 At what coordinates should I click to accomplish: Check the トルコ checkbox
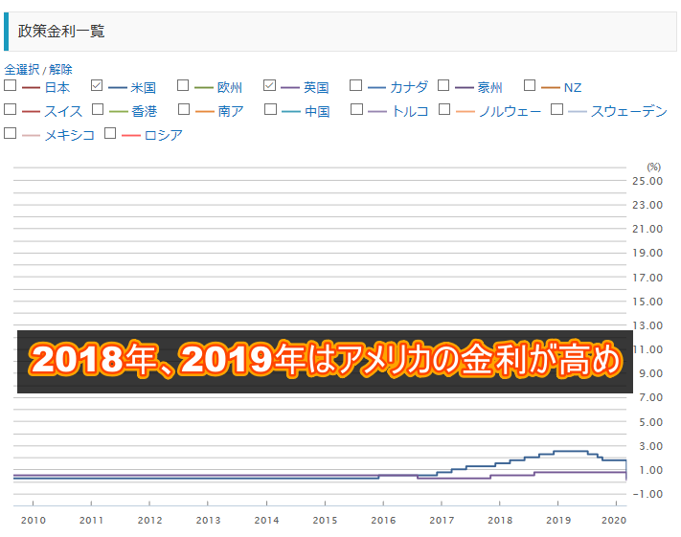tap(356, 109)
